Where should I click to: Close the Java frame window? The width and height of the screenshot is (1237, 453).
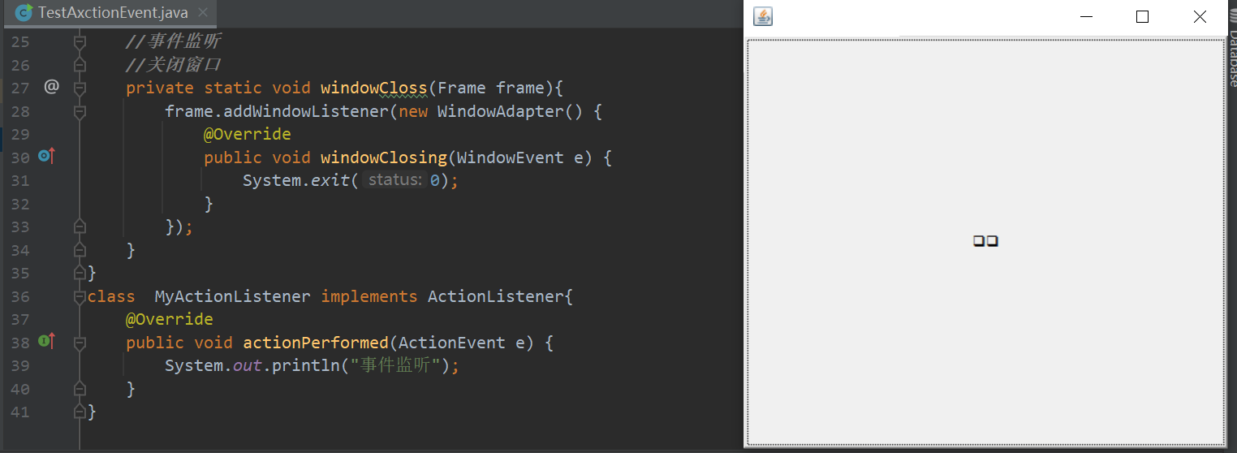point(1200,16)
